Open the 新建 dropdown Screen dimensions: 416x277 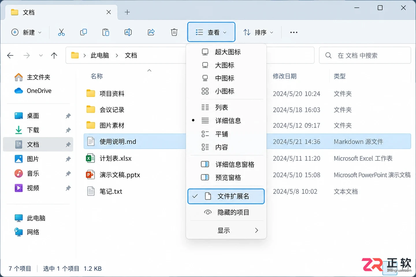(x=26, y=32)
